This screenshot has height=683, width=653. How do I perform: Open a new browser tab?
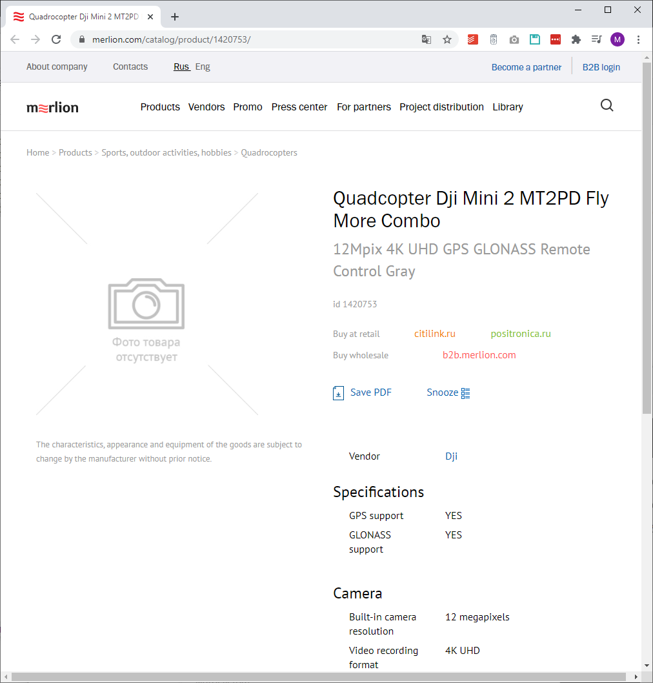[175, 17]
